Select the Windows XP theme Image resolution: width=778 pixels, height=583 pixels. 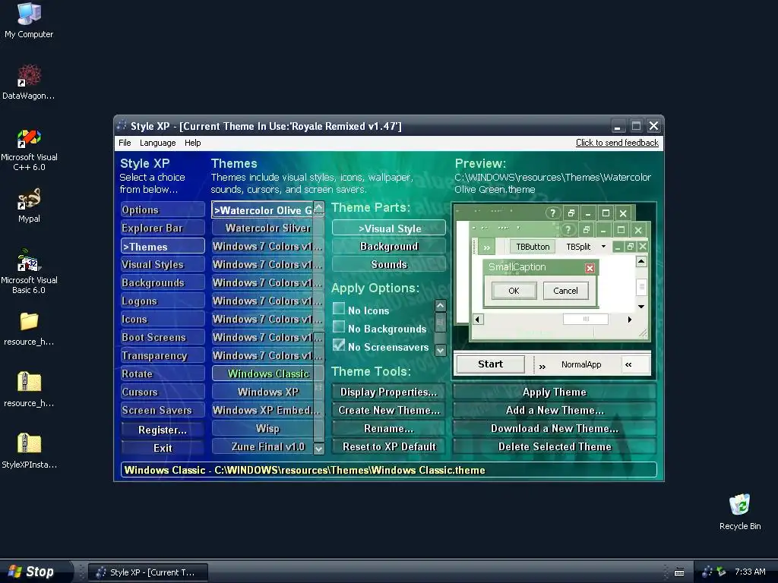pyautogui.click(x=262, y=392)
